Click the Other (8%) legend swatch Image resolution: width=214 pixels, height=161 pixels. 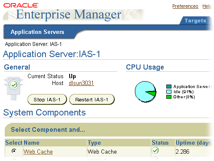click(169, 97)
